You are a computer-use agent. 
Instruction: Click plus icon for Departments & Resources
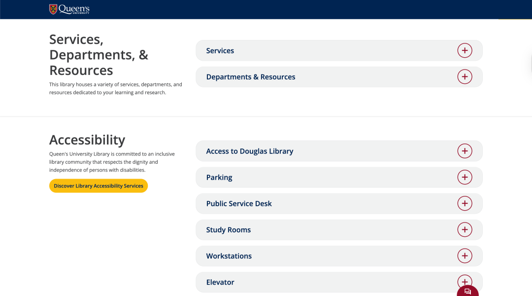click(x=465, y=76)
